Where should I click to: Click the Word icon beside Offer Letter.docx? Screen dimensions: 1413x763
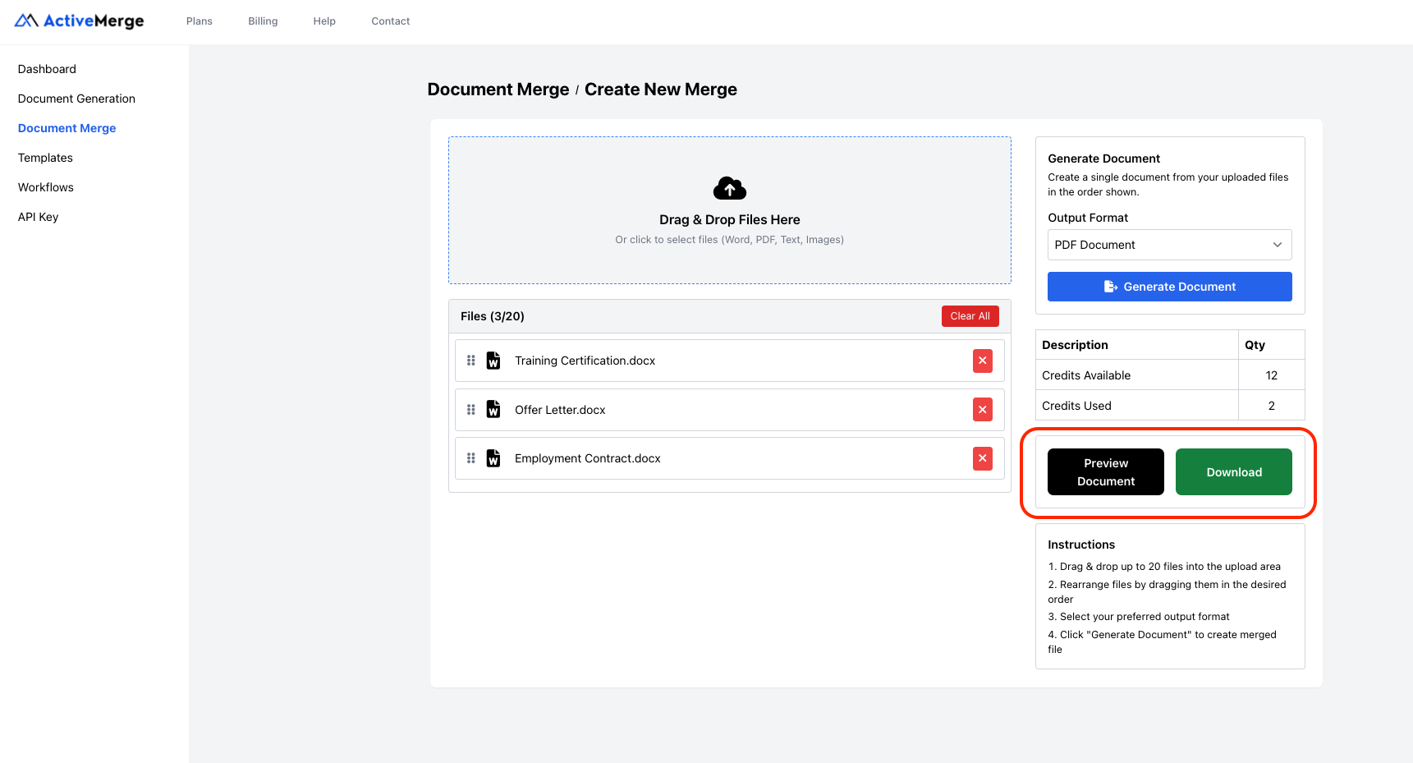[493, 409]
